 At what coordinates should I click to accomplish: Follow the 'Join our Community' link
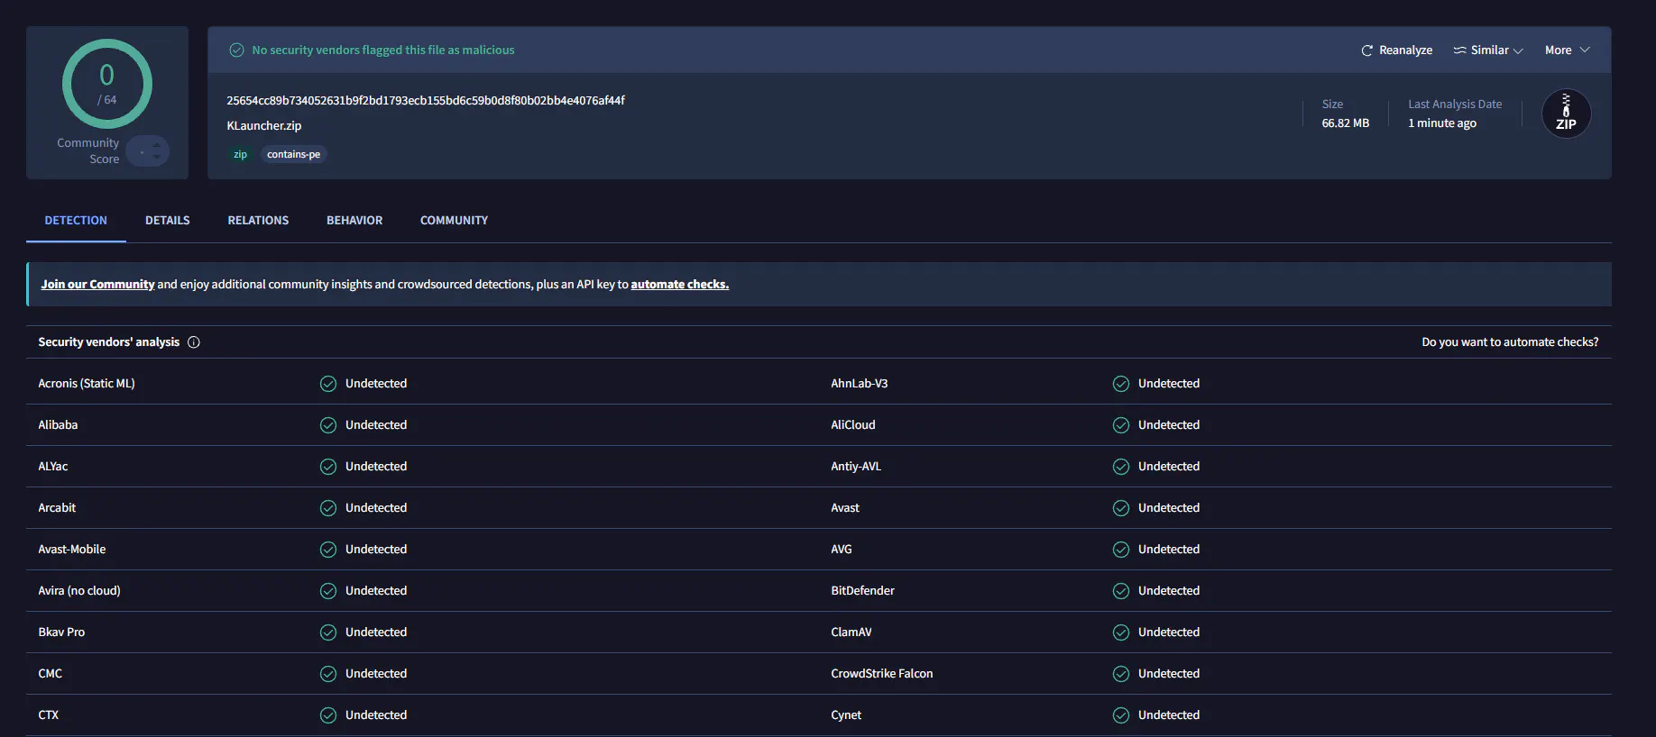pos(97,285)
